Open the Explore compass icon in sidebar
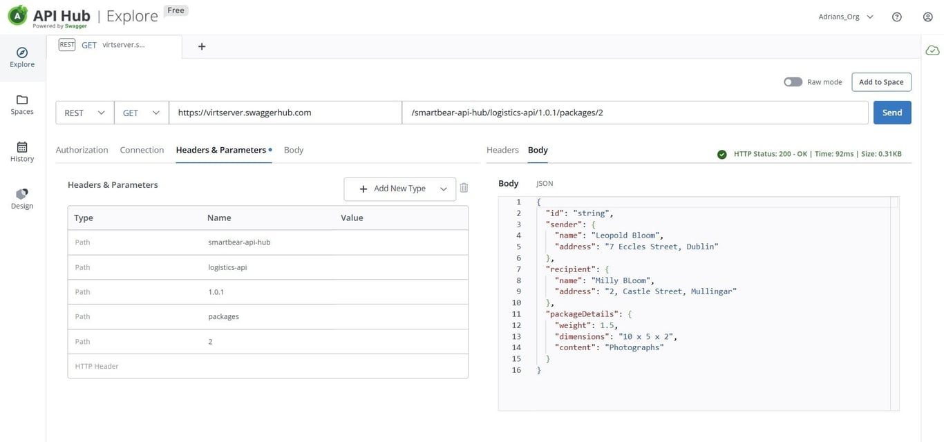 22,52
